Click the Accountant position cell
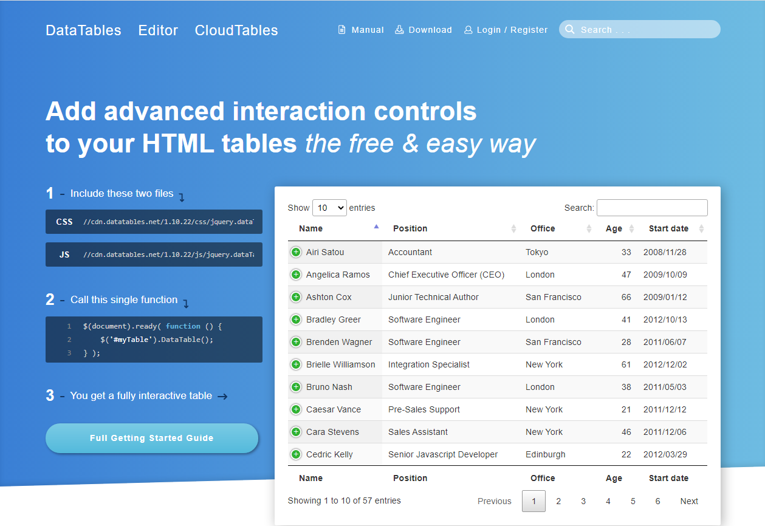The width and height of the screenshot is (765, 526). coord(451,252)
